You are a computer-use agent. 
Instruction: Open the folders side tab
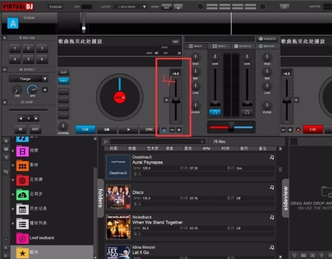point(101,198)
